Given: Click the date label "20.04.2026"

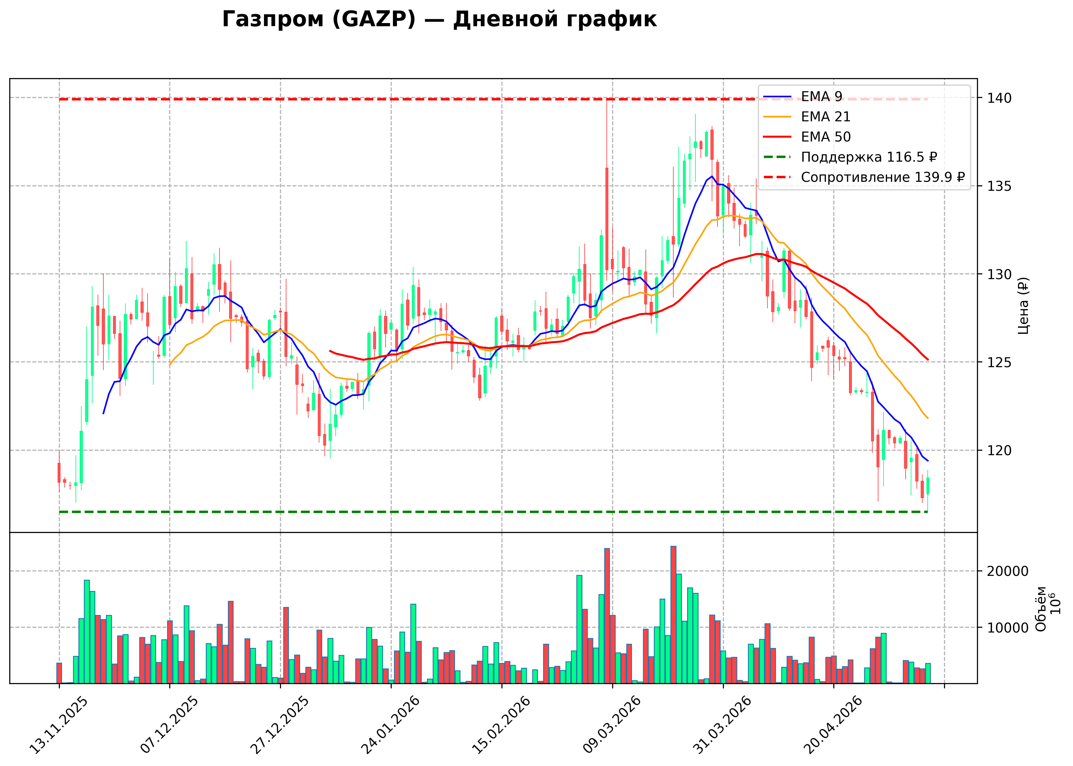Looking at the screenshot, I should pos(833,725).
